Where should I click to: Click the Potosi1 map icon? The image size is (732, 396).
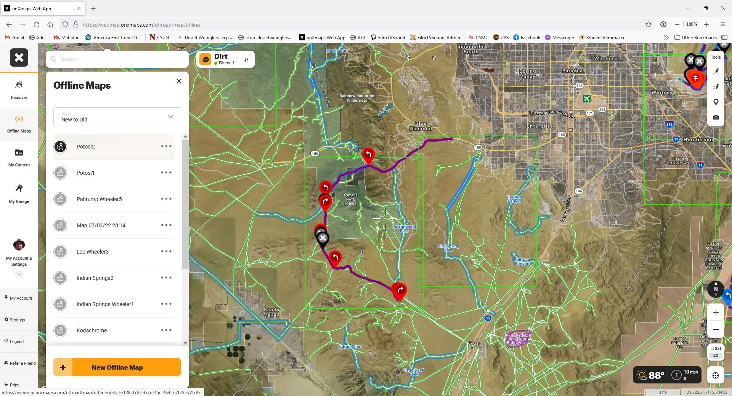(x=60, y=173)
